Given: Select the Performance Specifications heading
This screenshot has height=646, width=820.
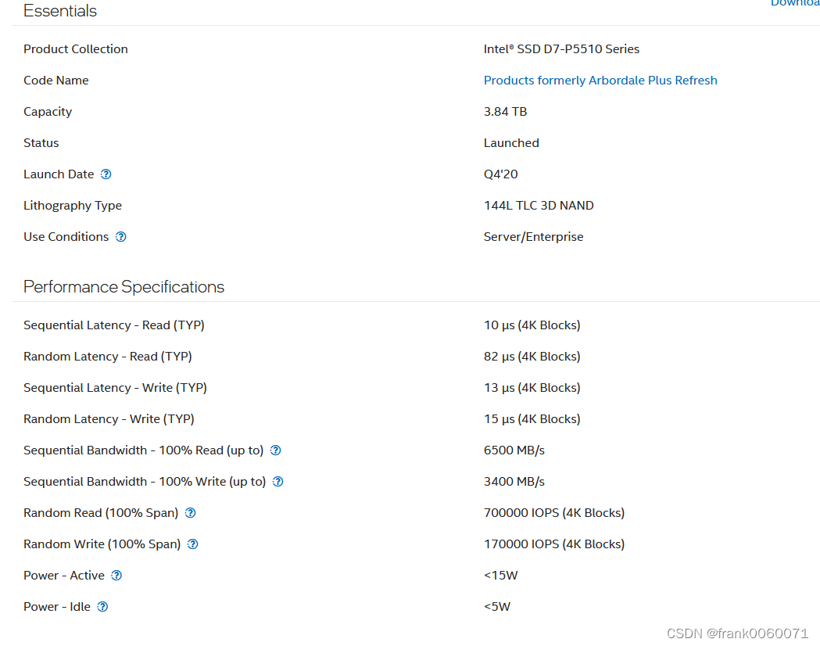Looking at the screenshot, I should (x=124, y=287).
